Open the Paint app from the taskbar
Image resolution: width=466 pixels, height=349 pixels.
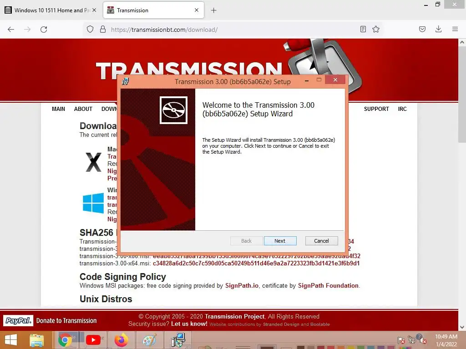pyautogui.click(x=149, y=340)
